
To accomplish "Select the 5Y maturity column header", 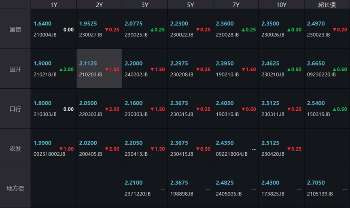I will [x=190, y=5].
